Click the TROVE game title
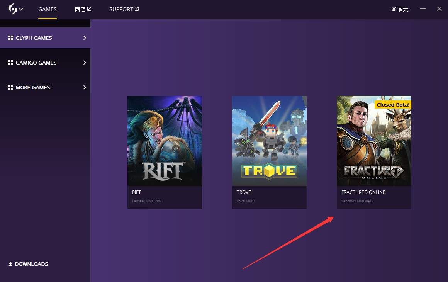The width and height of the screenshot is (448, 282). [244, 192]
